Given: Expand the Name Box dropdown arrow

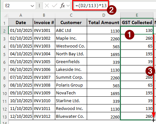Looking at the screenshot, I should 32,6.
